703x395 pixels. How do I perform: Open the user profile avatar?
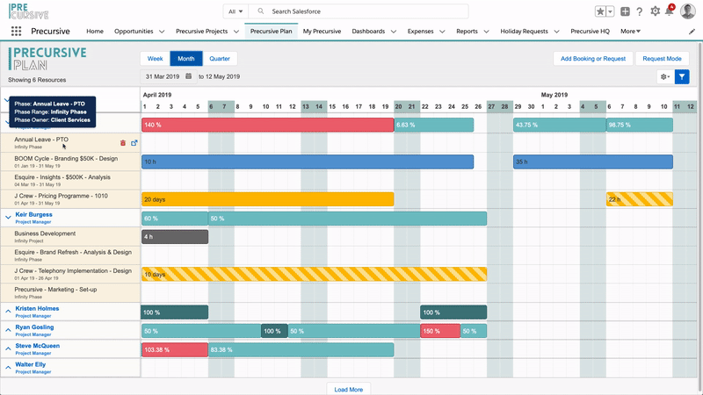click(x=688, y=11)
